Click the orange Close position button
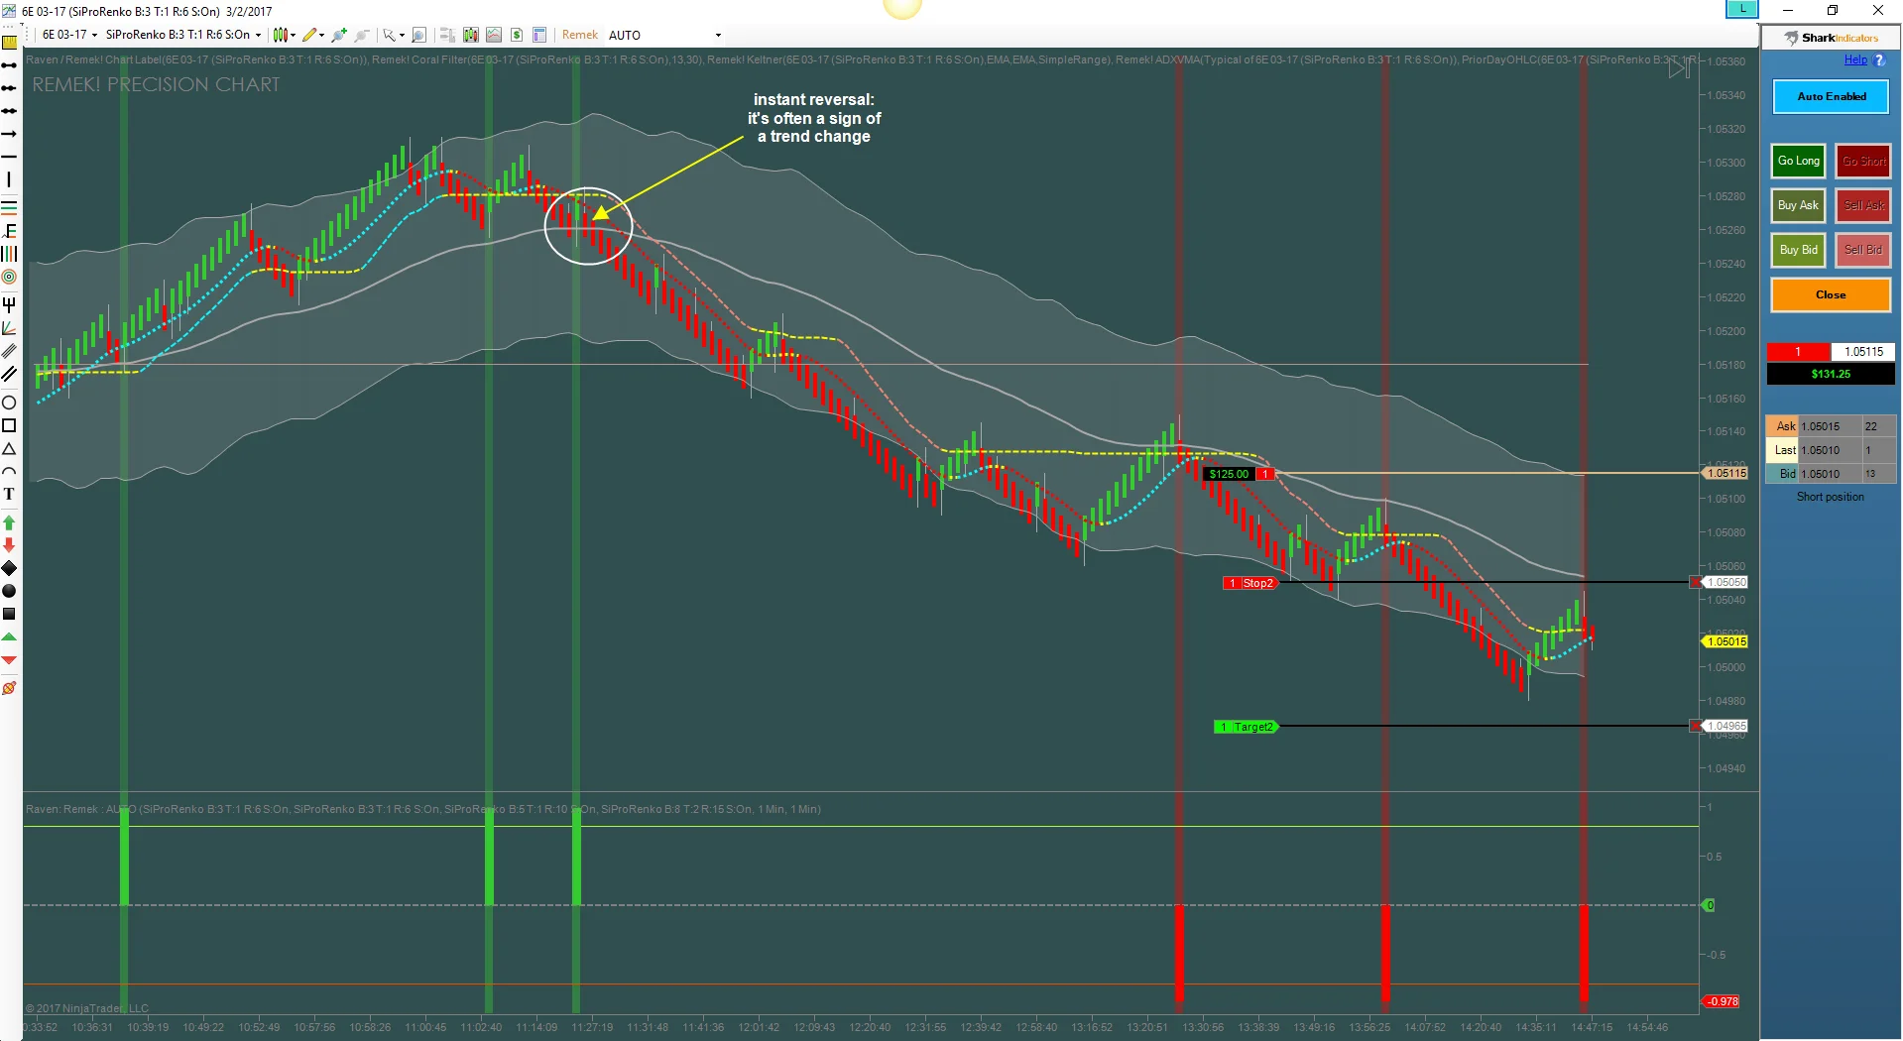This screenshot has width=1903, height=1041. pyautogui.click(x=1831, y=294)
